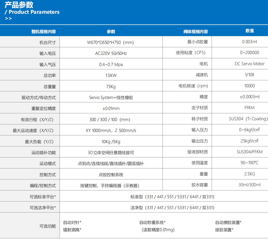The image size is (268, 247).
Task: Click the 编程/控制方式 label
Action: point(43,185)
